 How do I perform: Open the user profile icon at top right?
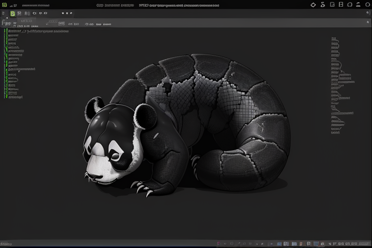pos(359,5)
